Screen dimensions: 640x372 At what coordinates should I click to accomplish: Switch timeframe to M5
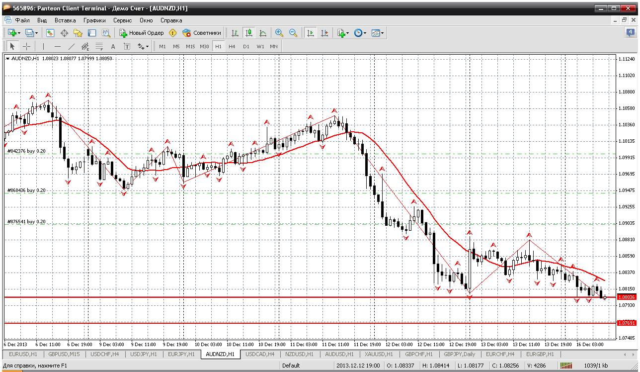(176, 46)
